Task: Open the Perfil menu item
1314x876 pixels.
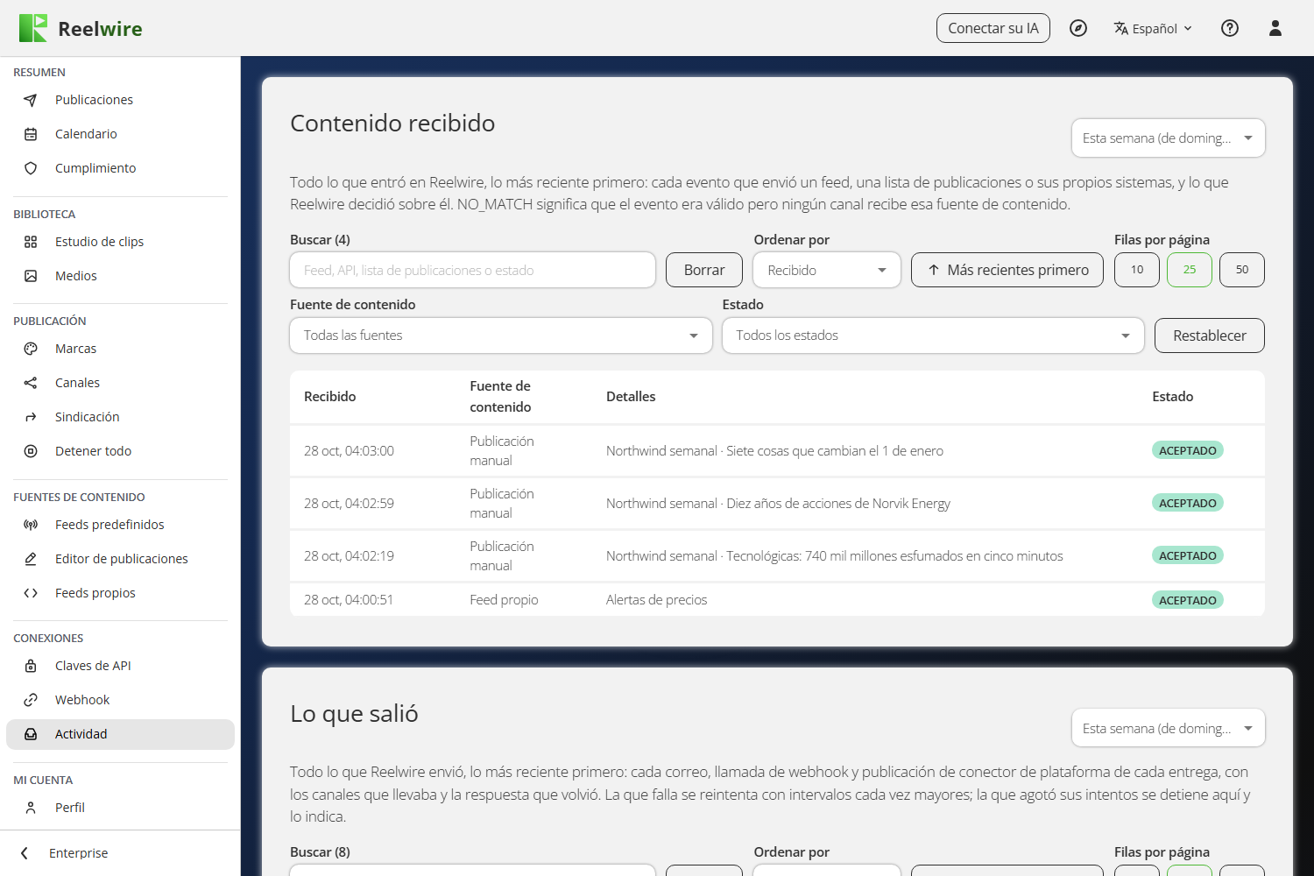Action: 120,808
